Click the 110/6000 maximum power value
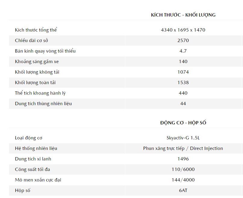This screenshot has width=243, height=198. tap(183, 169)
